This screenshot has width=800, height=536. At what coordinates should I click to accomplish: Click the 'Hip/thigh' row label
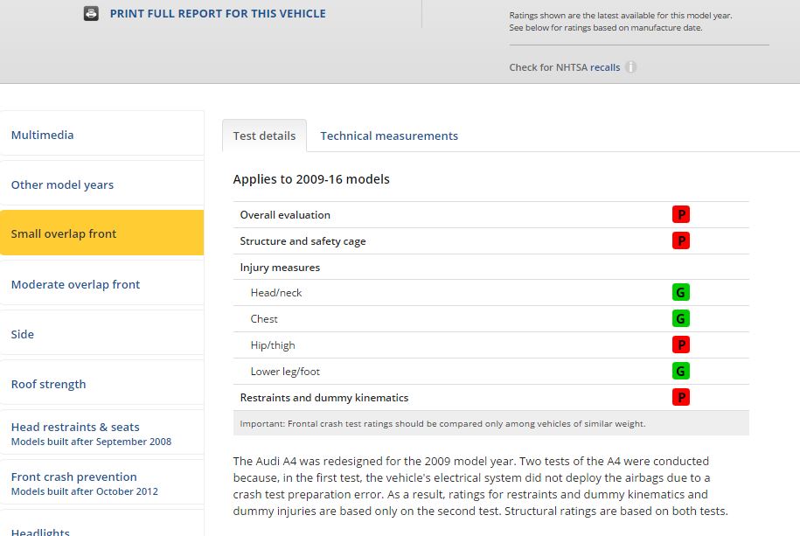coord(273,345)
